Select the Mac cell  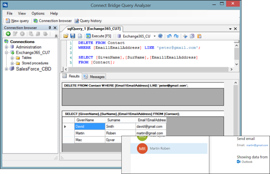[x=90, y=140]
